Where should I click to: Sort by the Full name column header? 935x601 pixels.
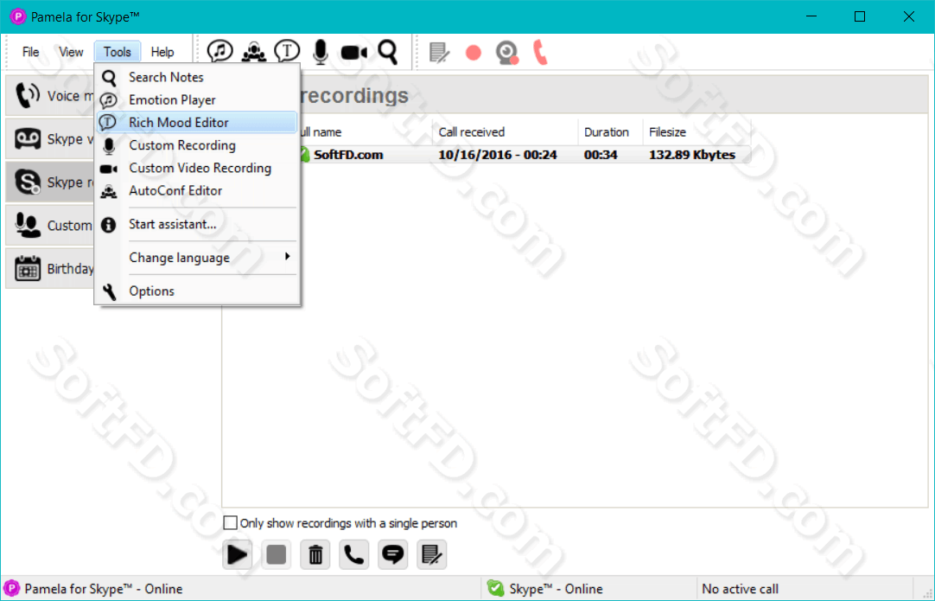pyautogui.click(x=366, y=132)
